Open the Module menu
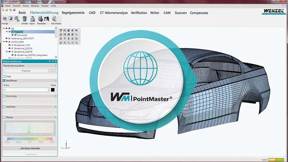288x162 pixels. (35, 6)
